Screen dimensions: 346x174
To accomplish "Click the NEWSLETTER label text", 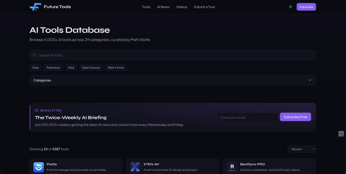I will pos(51,110).
